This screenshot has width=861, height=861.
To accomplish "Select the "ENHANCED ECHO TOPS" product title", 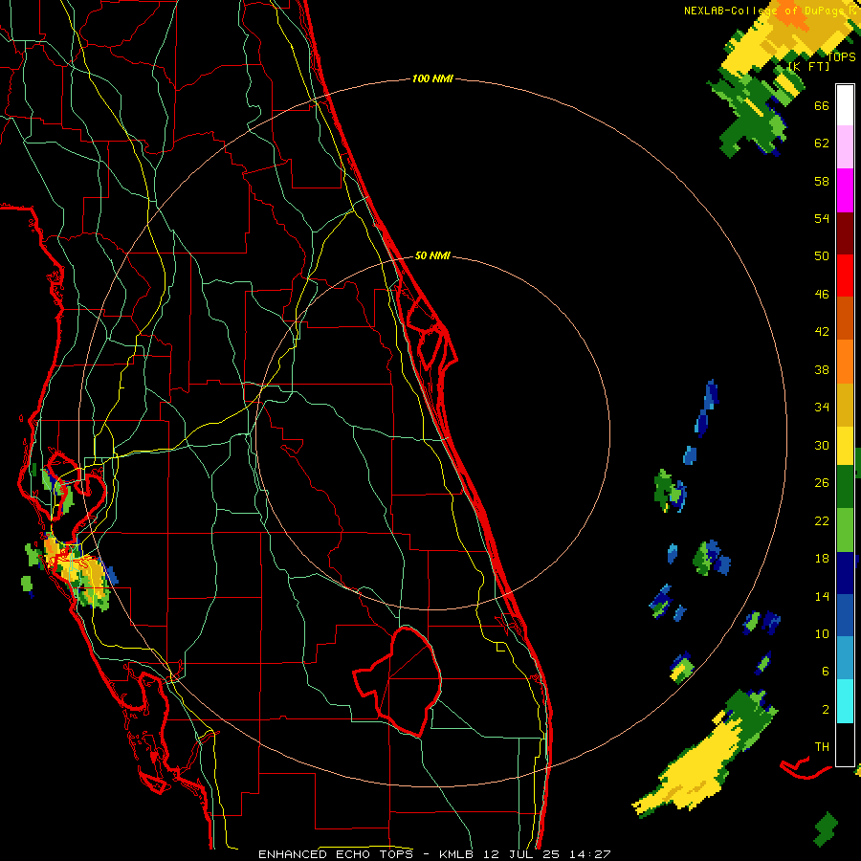I will coord(336,854).
